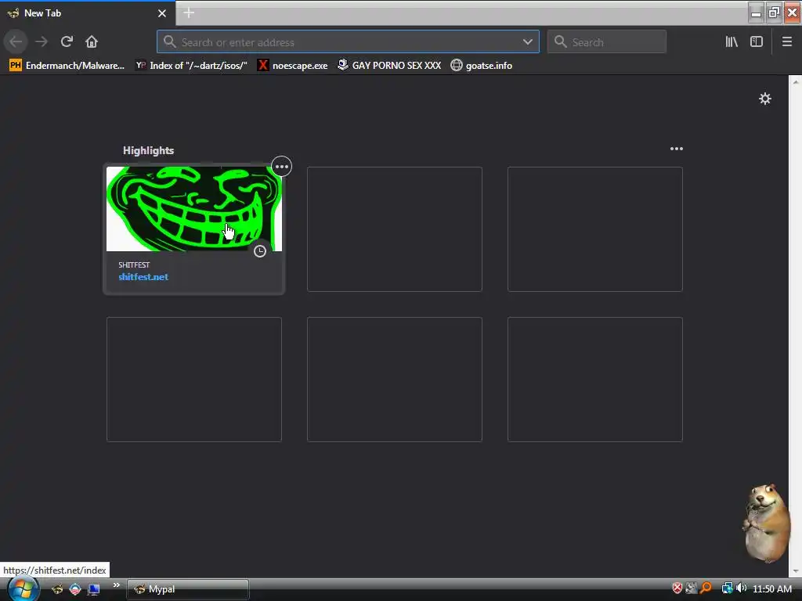
Task: Click the red security shield tray icon
Action: click(677, 588)
